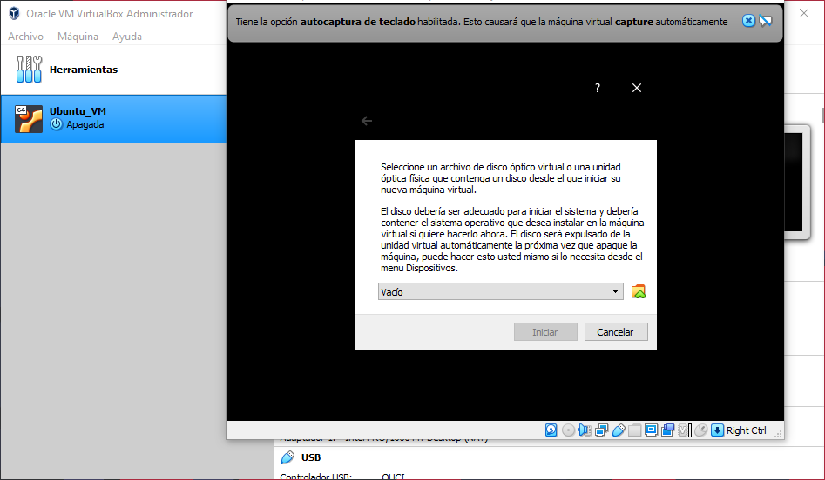825x480 pixels.
Task: Open the Ayuda menu
Action: 127,37
